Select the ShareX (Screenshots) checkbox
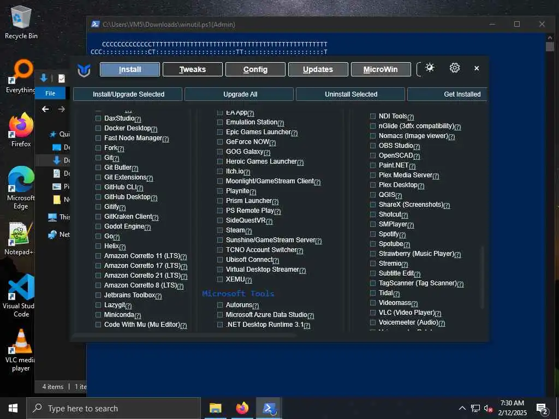This screenshot has height=419, width=559. click(373, 205)
